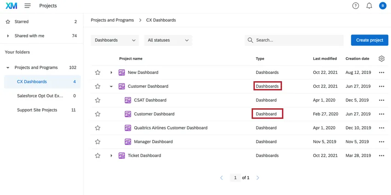Image resolution: width=391 pixels, height=195 pixels.
Task: Click the XM logo icon
Action: (x=11, y=6)
